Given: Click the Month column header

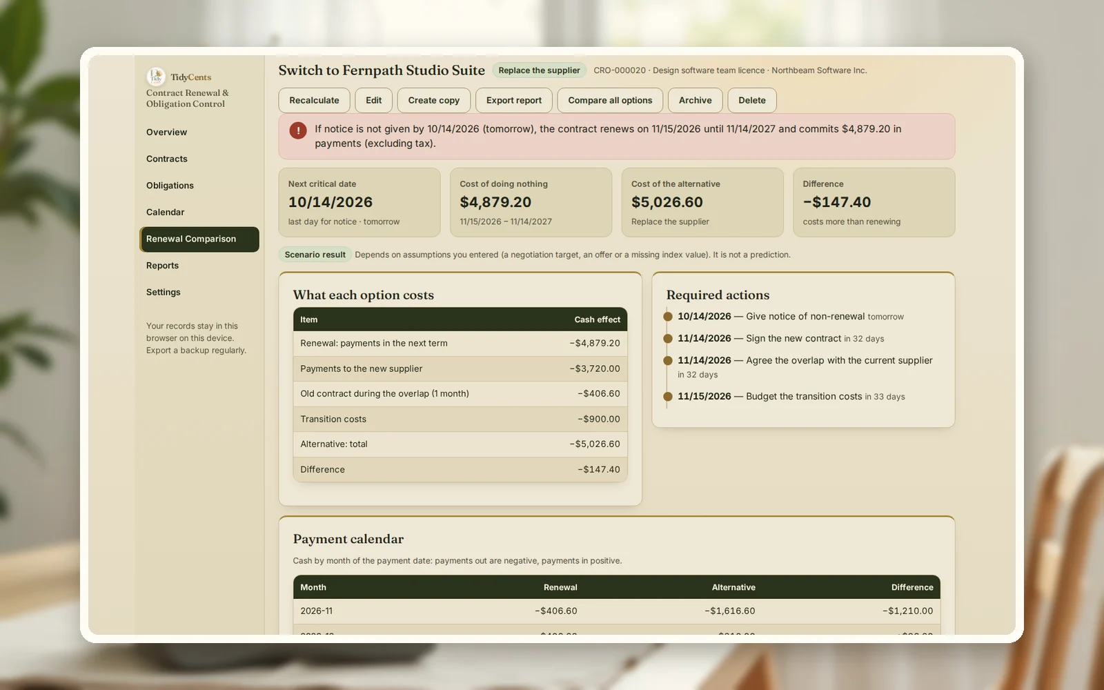Looking at the screenshot, I should (313, 588).
